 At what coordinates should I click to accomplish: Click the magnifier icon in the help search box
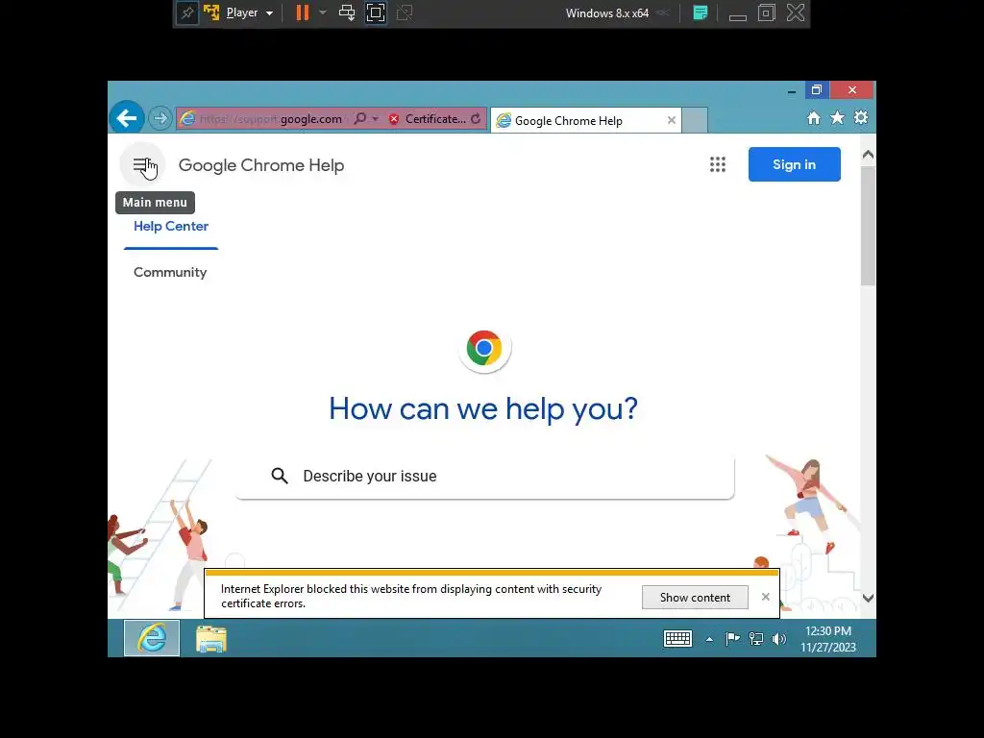click(280, 477)
